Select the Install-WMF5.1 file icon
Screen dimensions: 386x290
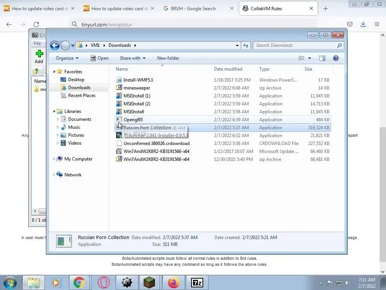pyautogui.click(x=119, y=80)
